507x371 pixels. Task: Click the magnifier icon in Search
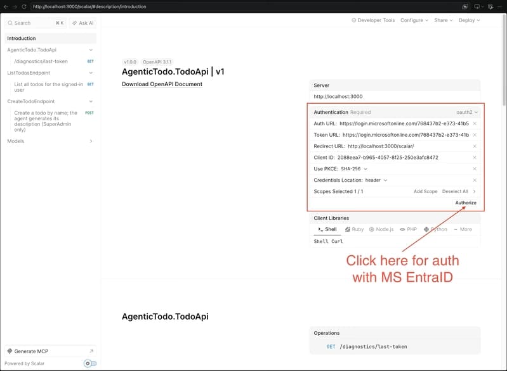(10, 23)
